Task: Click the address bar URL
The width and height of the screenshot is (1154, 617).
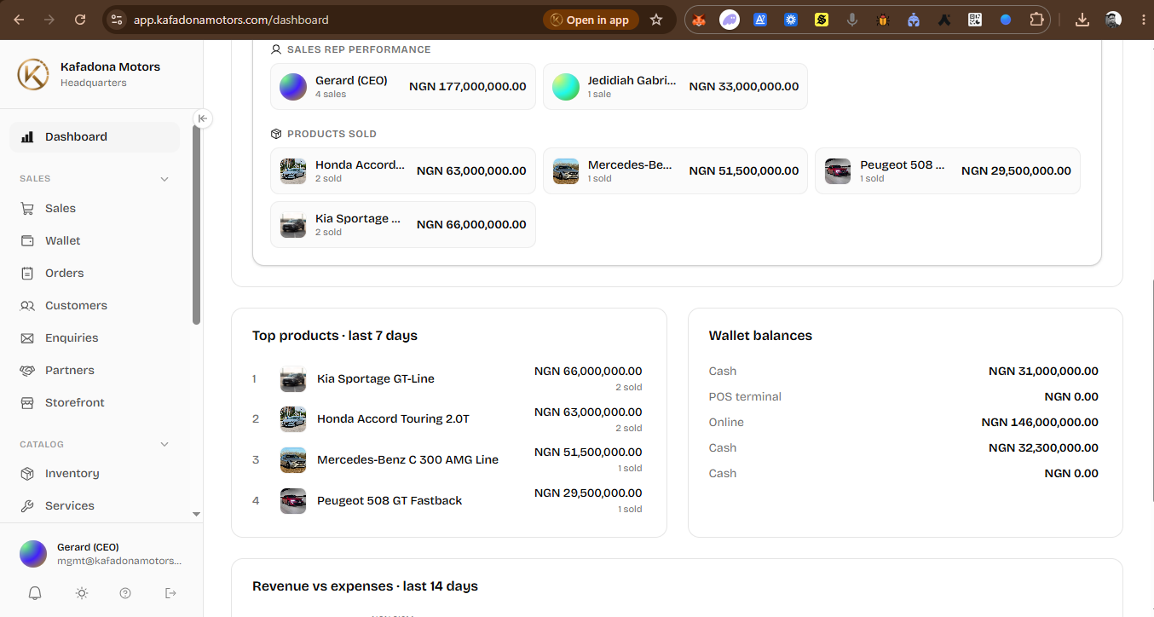Action: 231,20
